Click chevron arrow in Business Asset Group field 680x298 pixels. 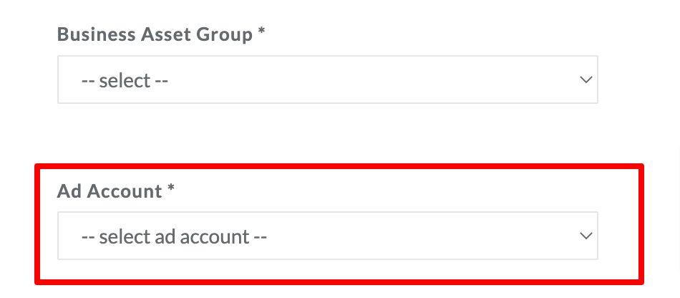(x=586, y=80)
